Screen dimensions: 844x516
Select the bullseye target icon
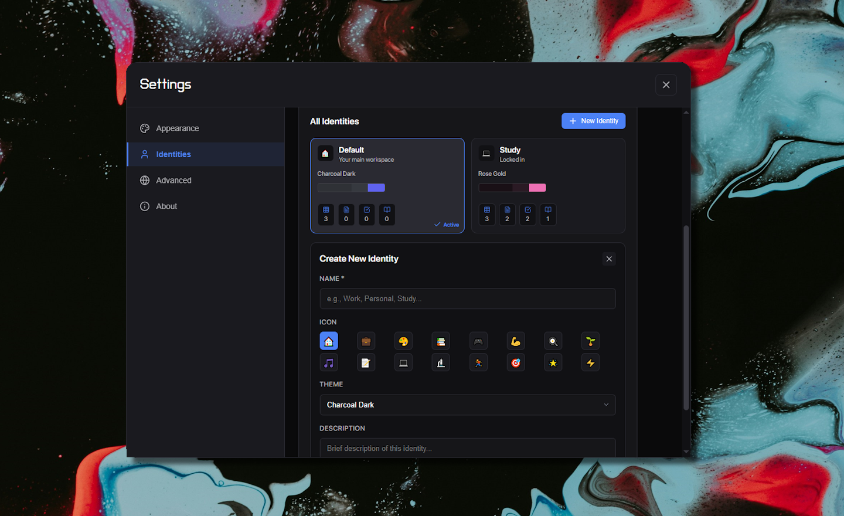[516, 363]
